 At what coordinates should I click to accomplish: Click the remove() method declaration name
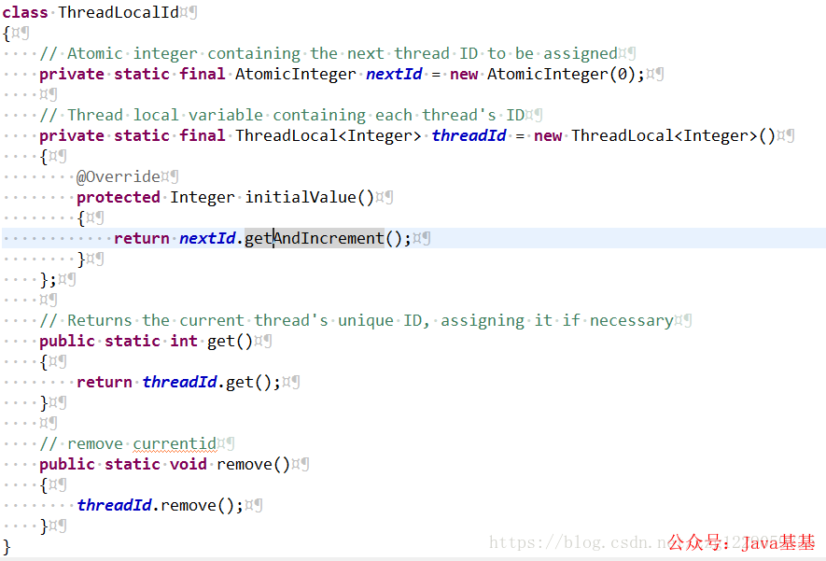pyautogui.click(x=253, y=464)
